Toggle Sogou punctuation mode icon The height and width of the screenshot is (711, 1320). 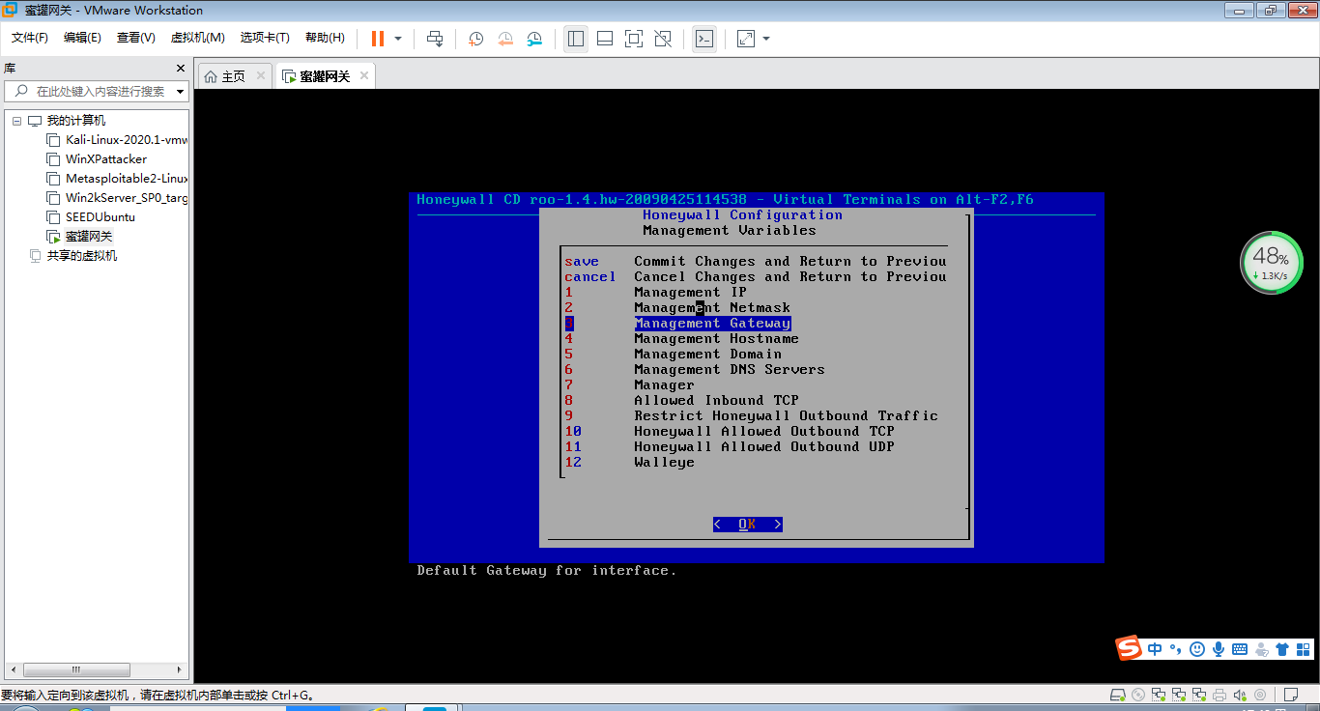pyautogui.click(x=1176, y=649)
